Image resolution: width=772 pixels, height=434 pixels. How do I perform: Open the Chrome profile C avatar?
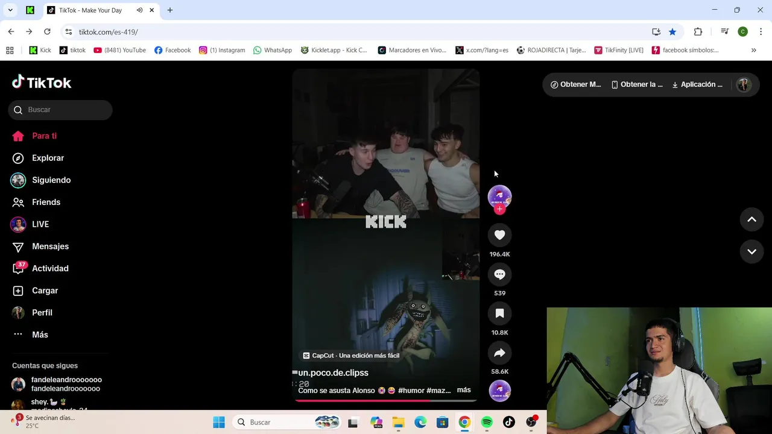743,32
